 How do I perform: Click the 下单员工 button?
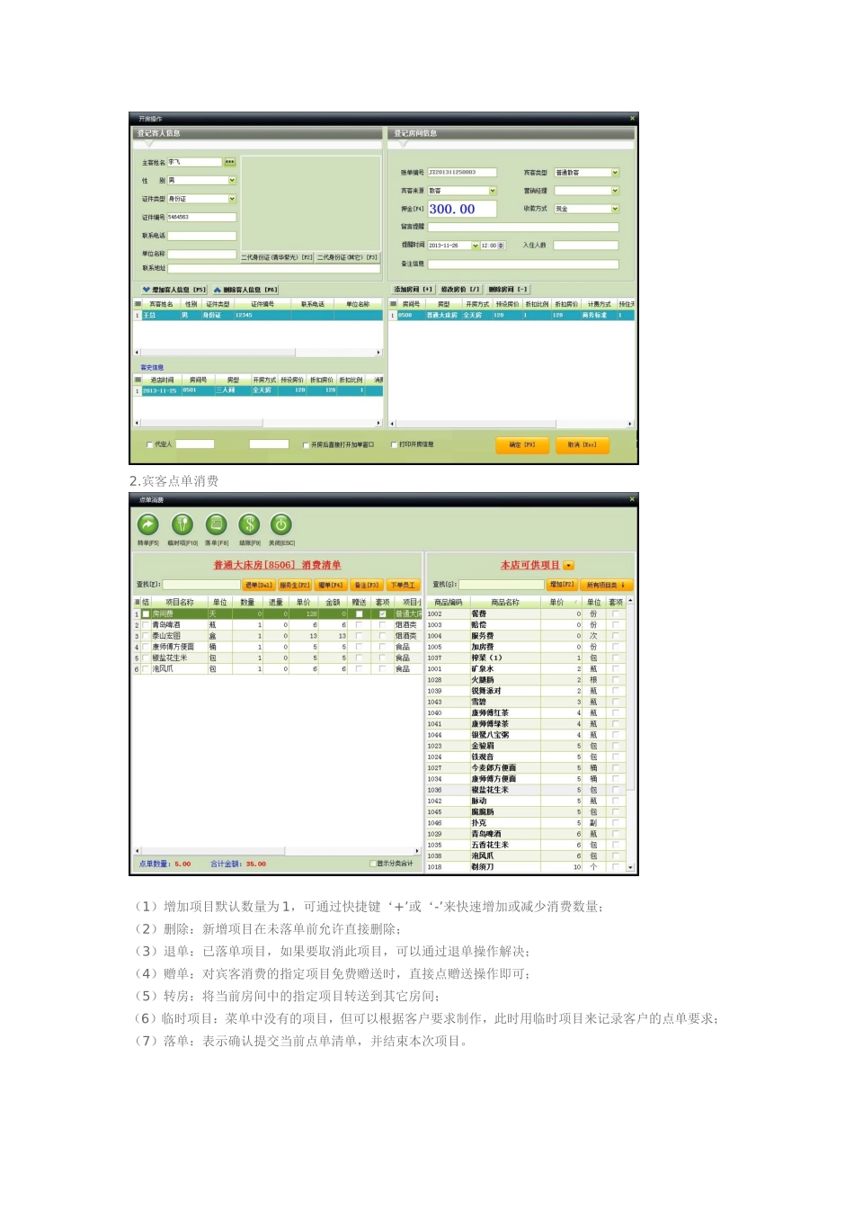tap(403, 585)
